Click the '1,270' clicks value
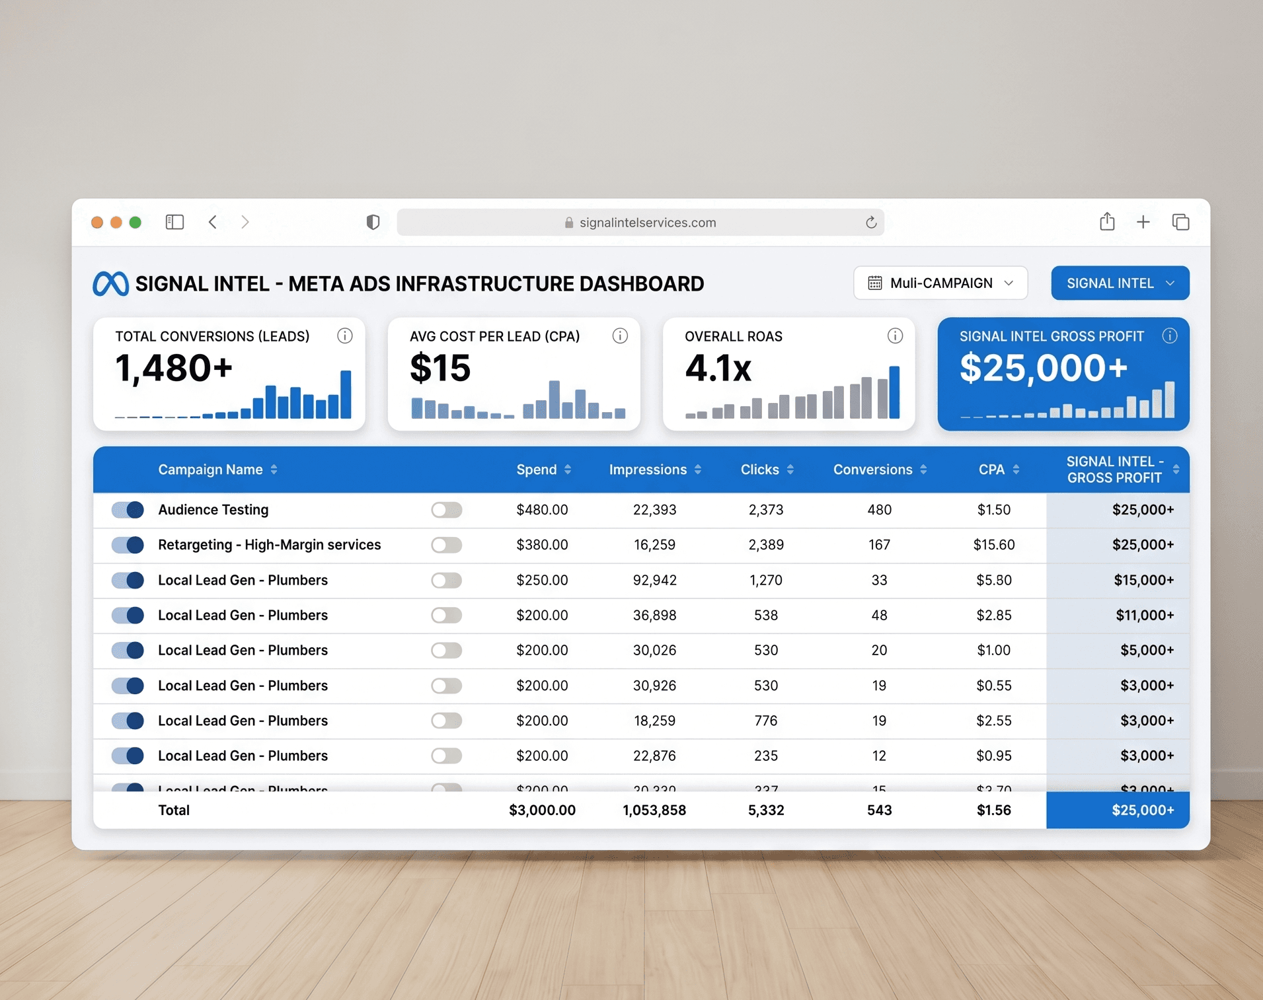This screenshot has height=1000, width=1263. coord(766,581)
